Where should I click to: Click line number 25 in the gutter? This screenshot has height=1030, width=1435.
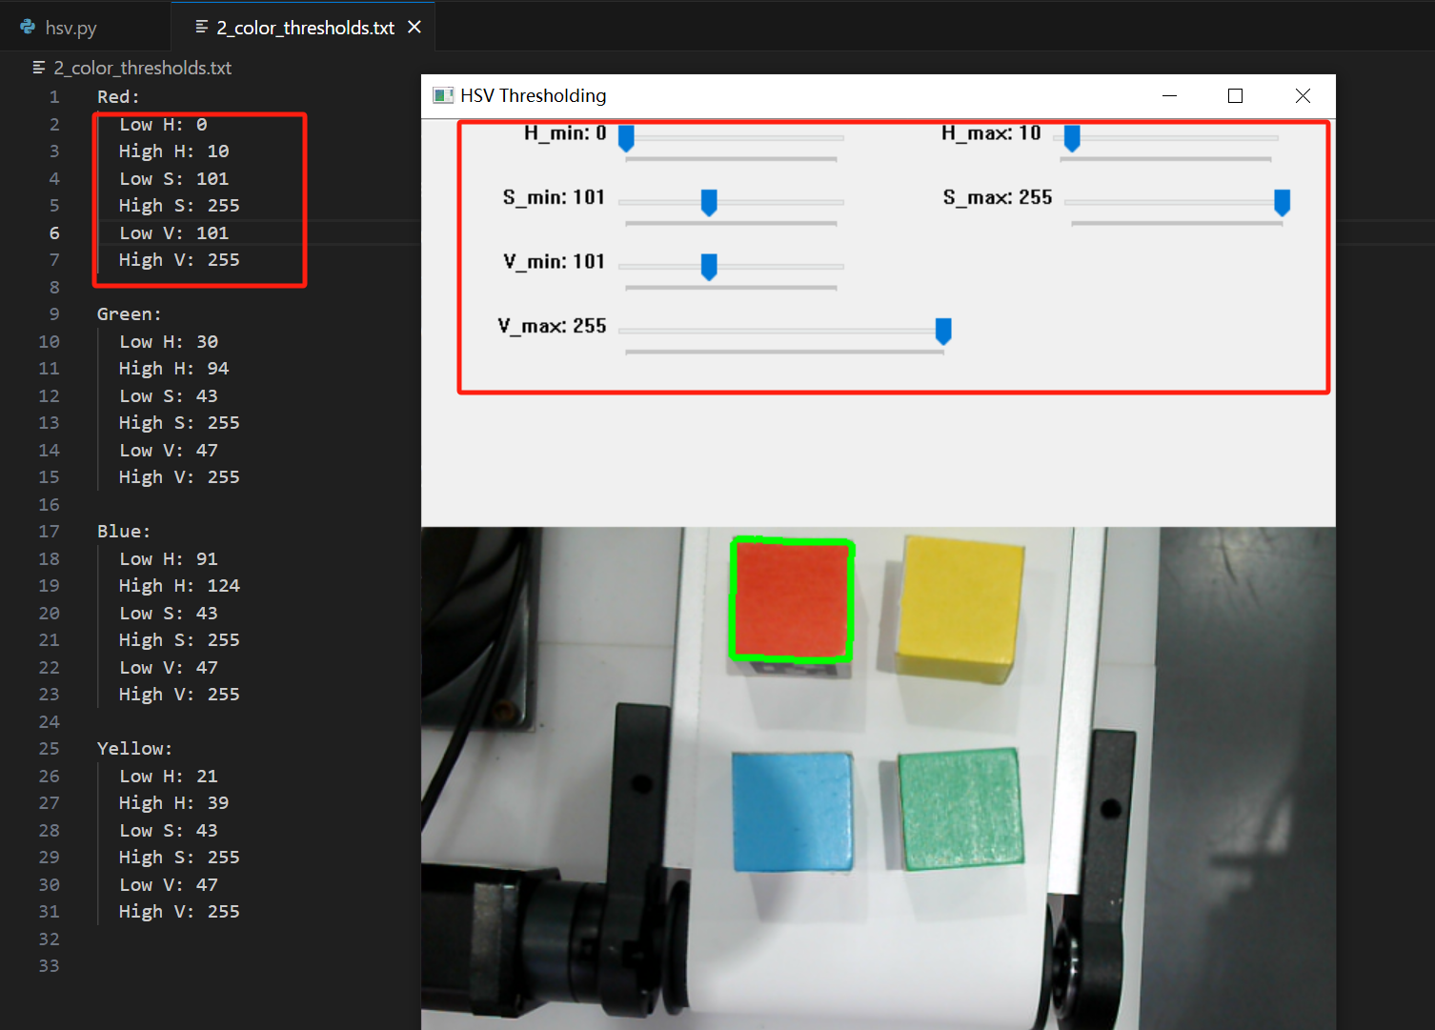(49, 749)
